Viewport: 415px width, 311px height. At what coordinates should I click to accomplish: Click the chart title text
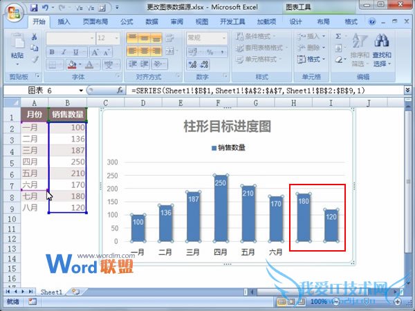pyautogui.click(x=227, y=126)
